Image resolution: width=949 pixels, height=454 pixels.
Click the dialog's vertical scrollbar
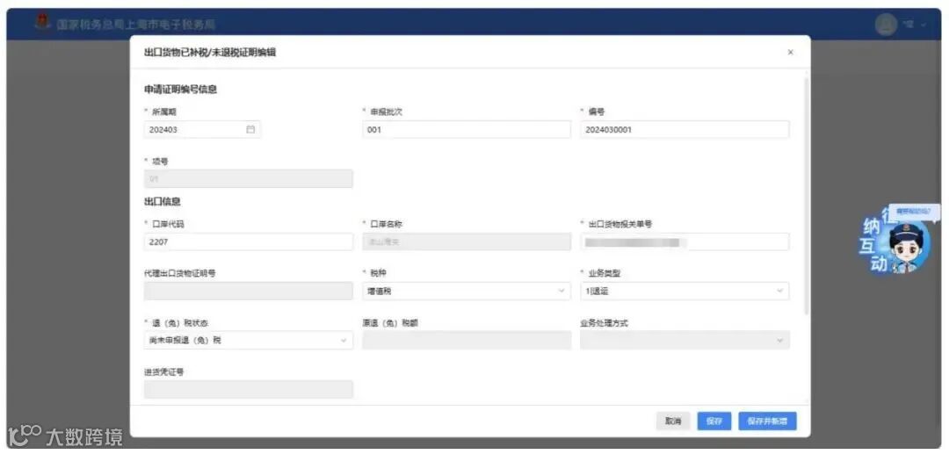[x=806, y=195]
